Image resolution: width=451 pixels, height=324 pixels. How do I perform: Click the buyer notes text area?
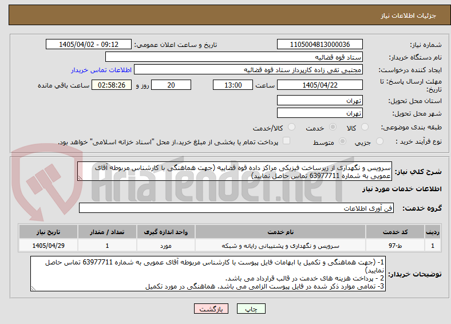(x=208, y=274)
